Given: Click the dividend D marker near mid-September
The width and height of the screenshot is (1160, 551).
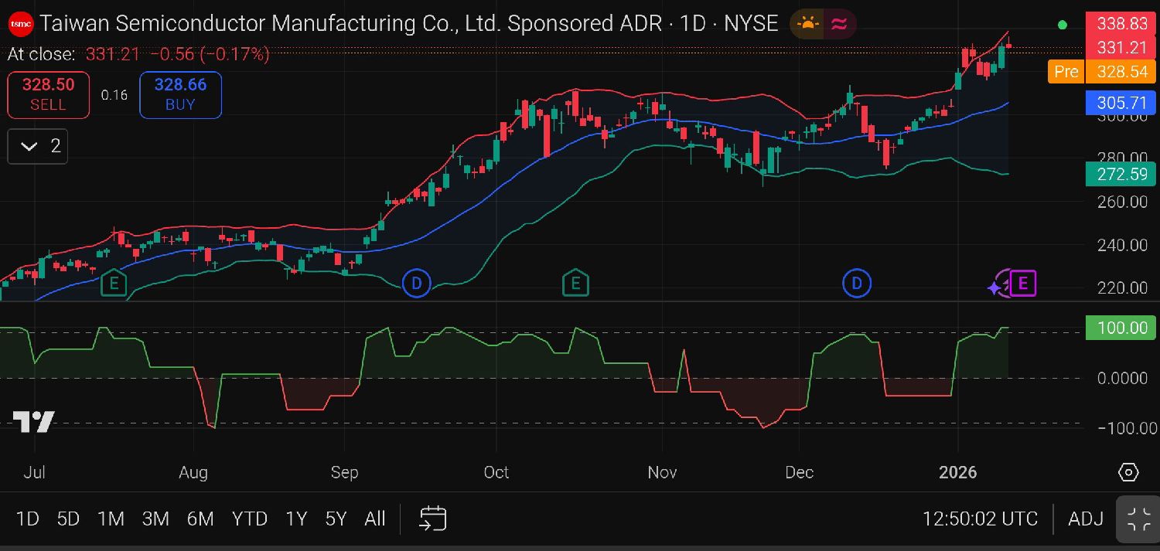Looking at the screenshot, I should click(x=416, y=284).
